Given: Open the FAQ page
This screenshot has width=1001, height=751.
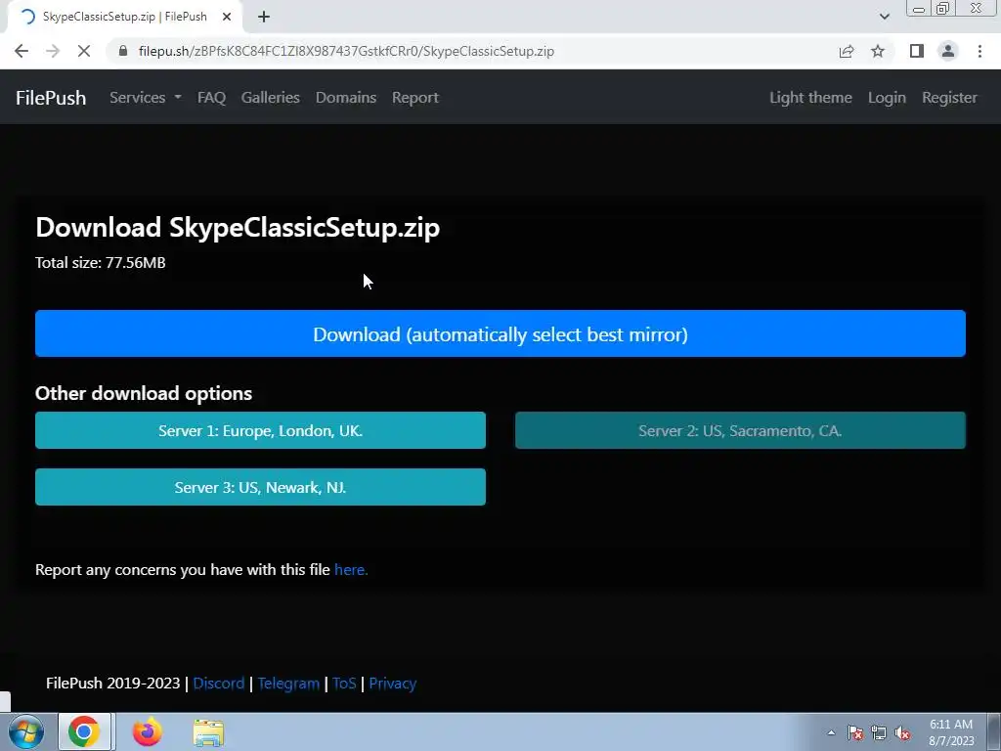Looking at the screenshot, I should 211,98.
